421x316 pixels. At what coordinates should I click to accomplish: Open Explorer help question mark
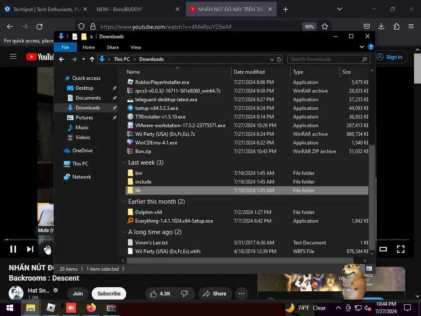(371, 47)
